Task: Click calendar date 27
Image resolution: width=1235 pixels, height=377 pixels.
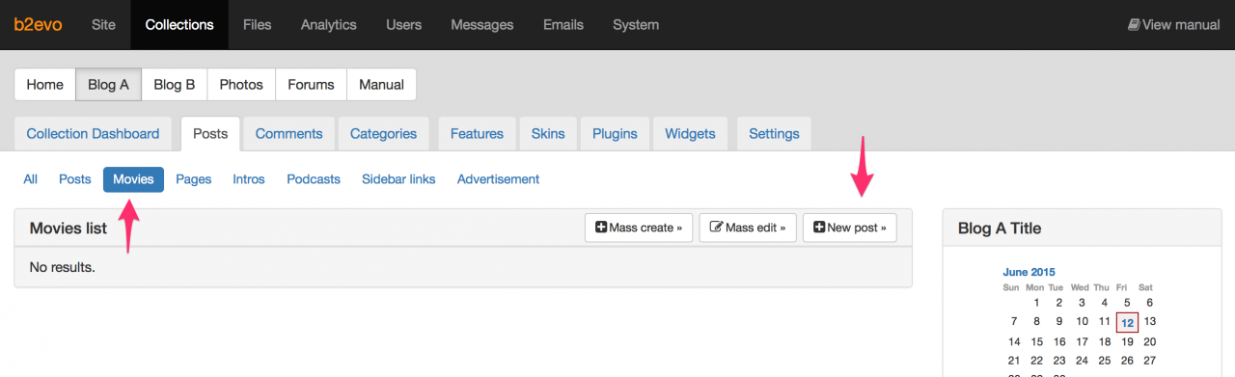Action: 1150,361
